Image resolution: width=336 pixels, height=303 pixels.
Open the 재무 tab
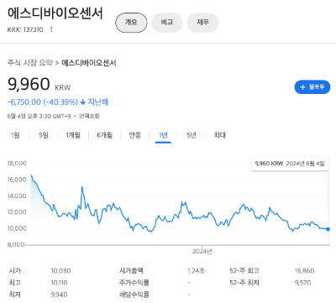(x=202, y=23)
